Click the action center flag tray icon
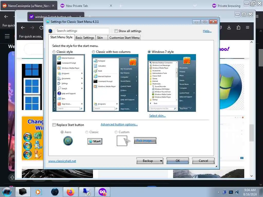This screenshot has width=263, height=197. tap(224, 192)
